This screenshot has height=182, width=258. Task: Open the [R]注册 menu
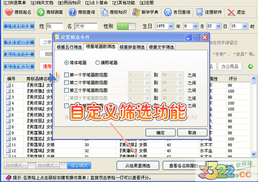pyautogui.click(x=146, y=3)
